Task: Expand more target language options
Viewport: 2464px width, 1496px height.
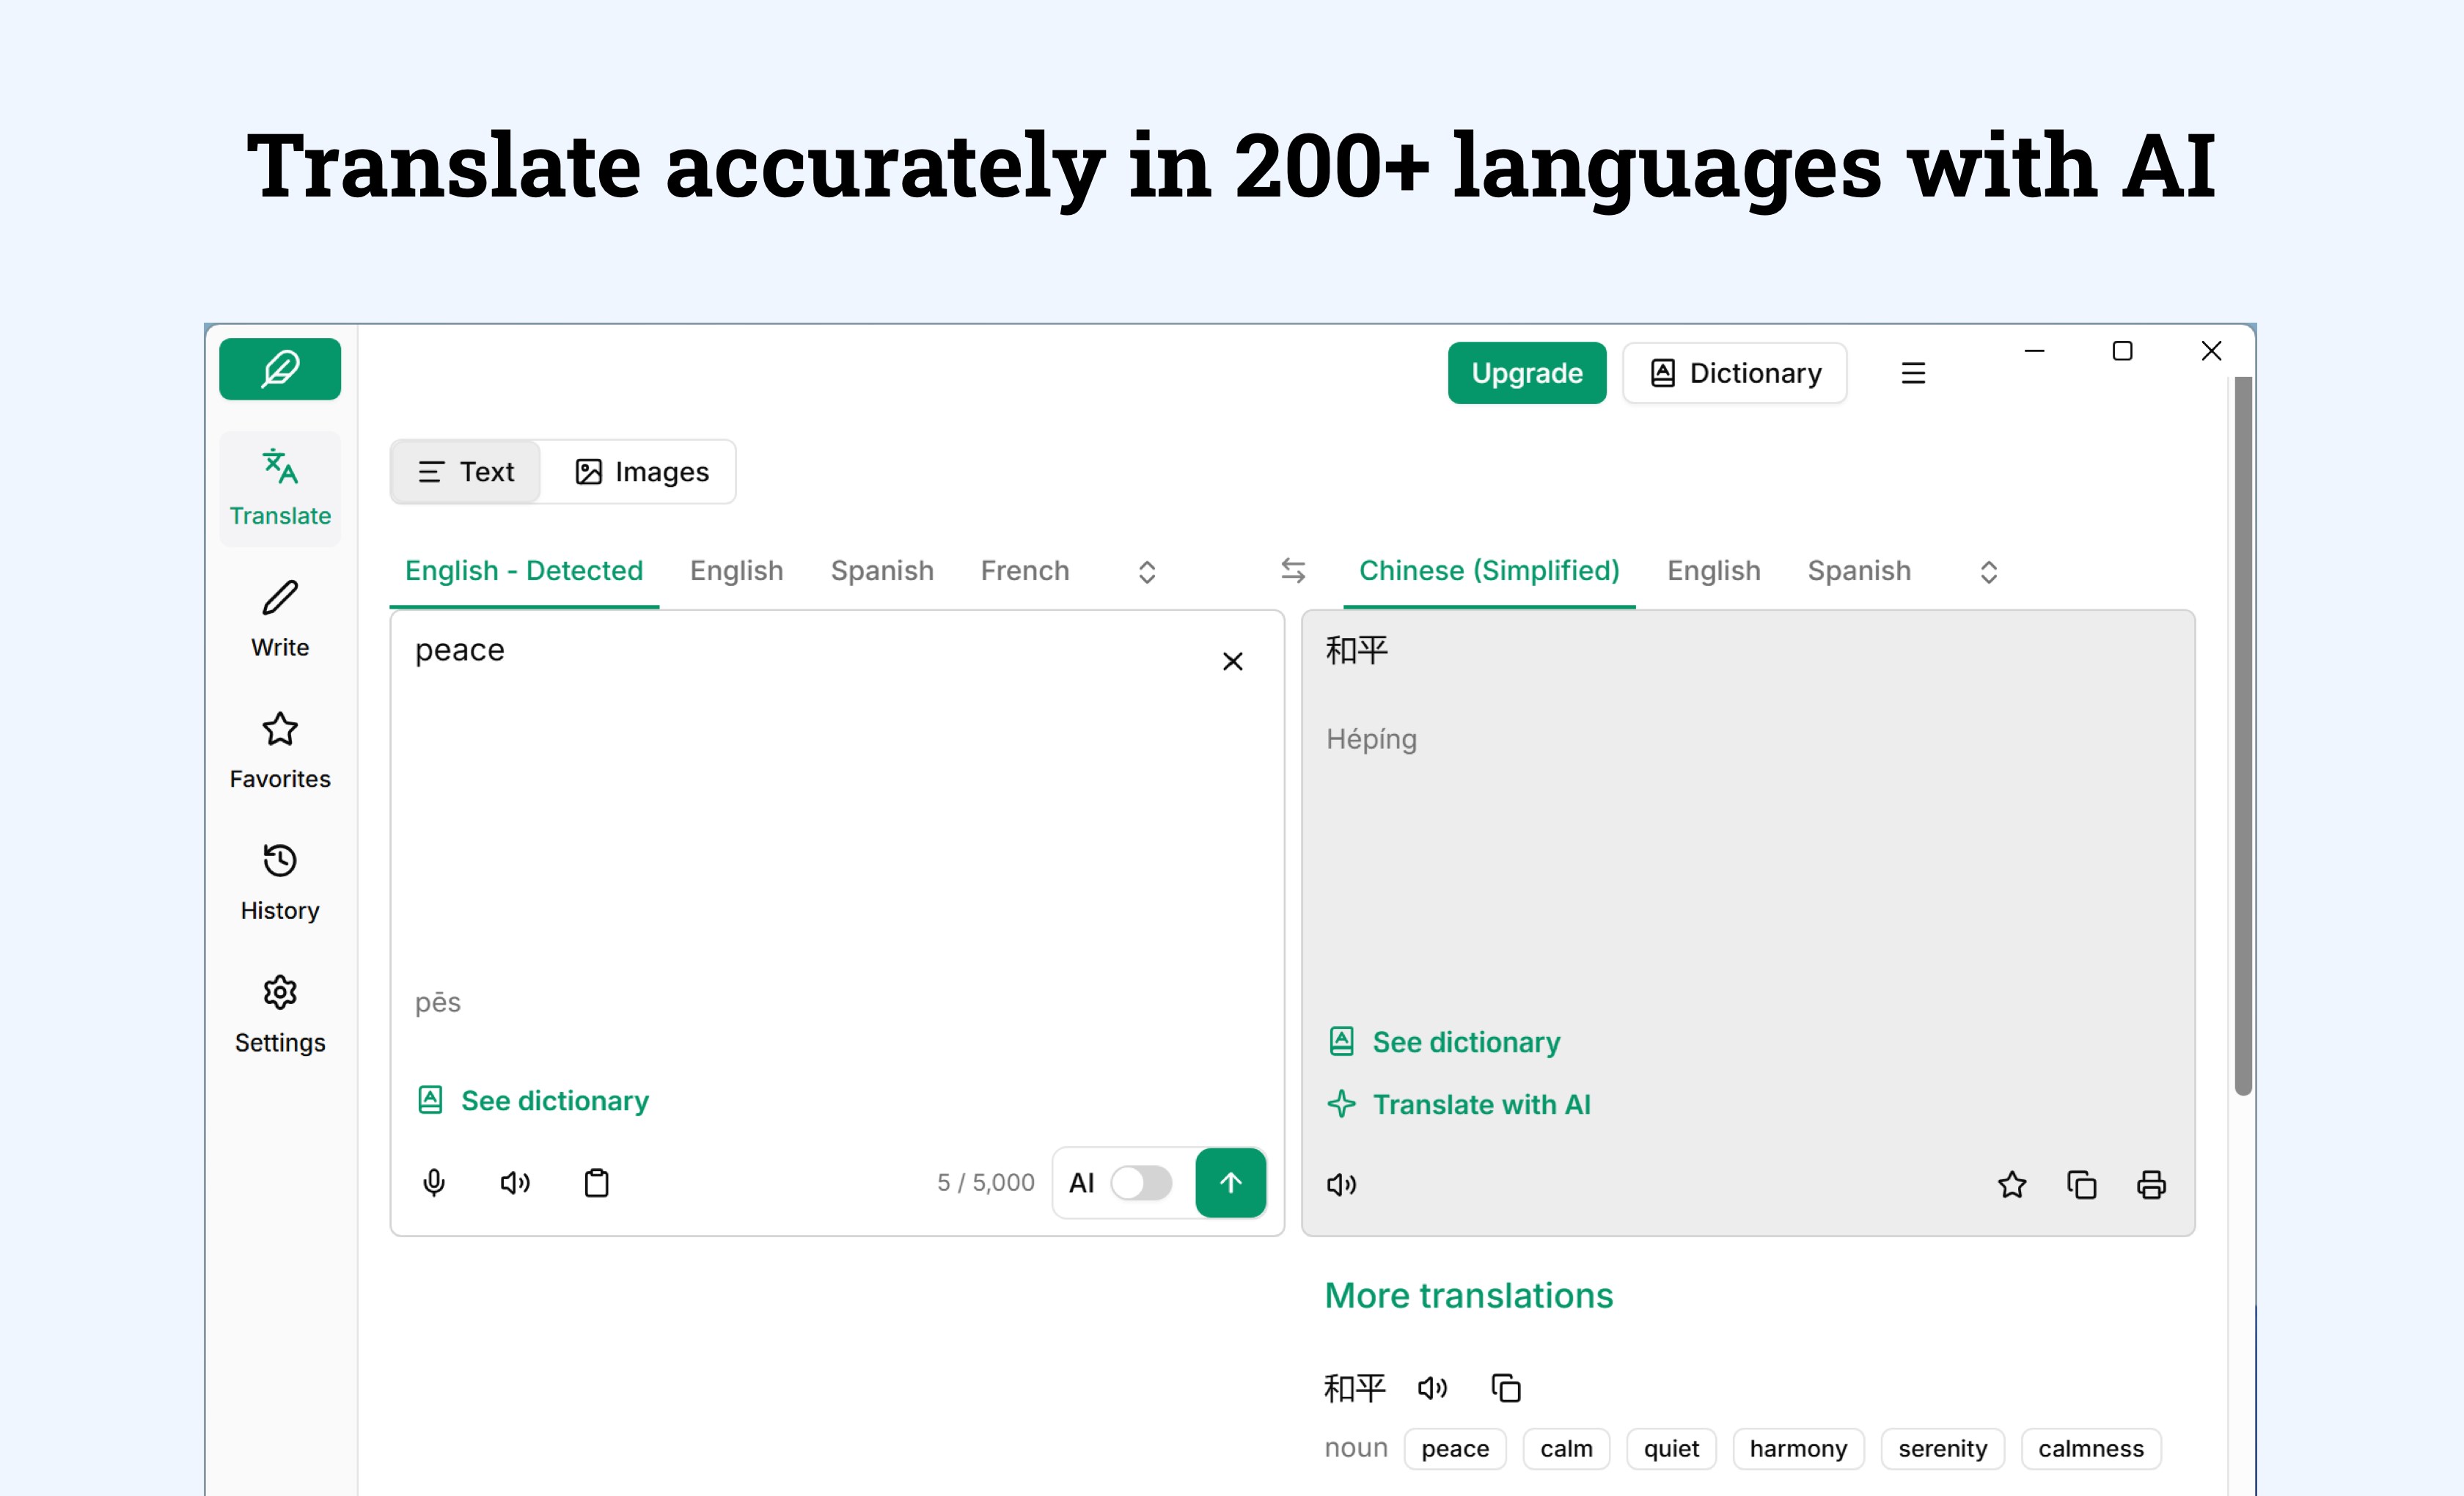Action: 1989,570
